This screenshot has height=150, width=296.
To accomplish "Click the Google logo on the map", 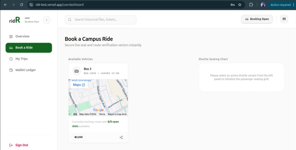I will tap(98, 110).
